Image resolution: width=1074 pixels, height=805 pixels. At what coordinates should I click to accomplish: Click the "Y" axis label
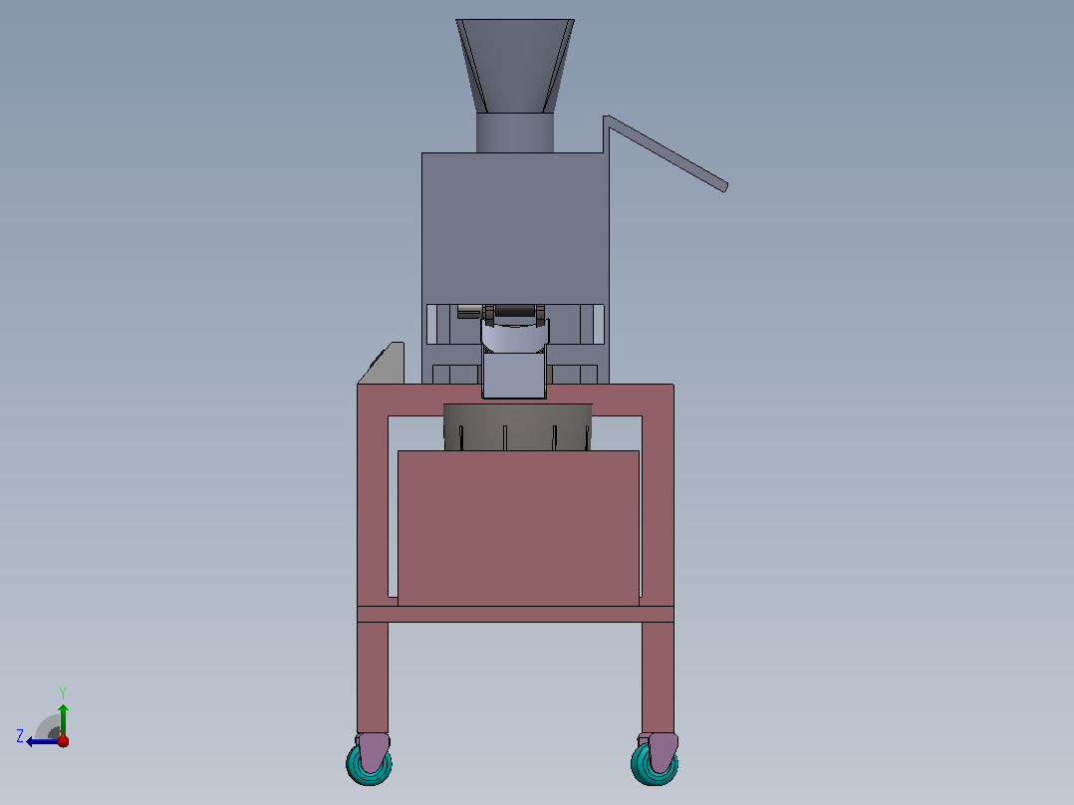63,692
